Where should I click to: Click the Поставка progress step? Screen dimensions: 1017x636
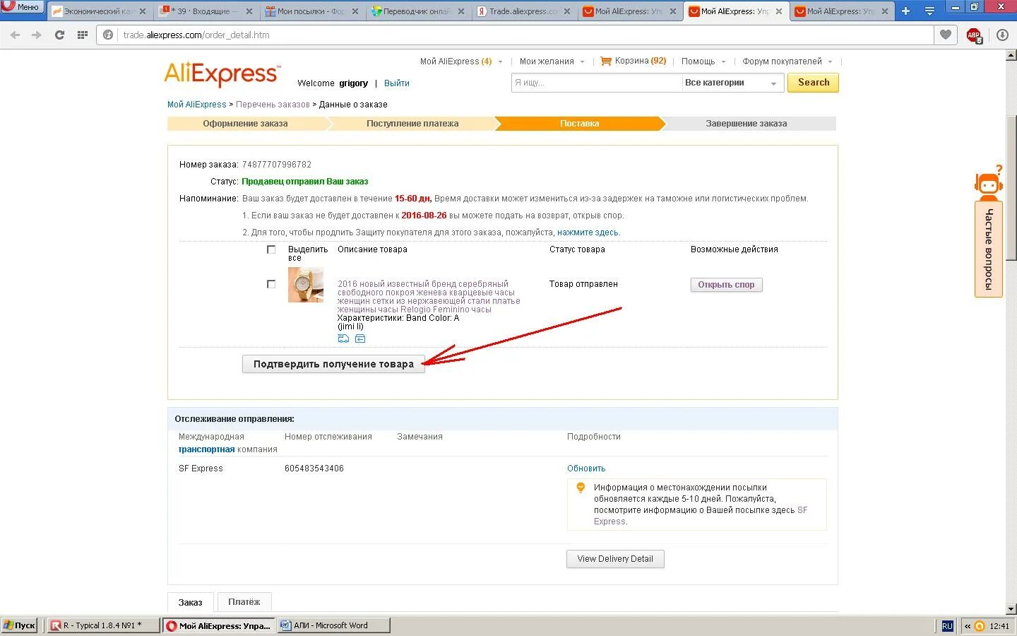(x=580, y=124)
